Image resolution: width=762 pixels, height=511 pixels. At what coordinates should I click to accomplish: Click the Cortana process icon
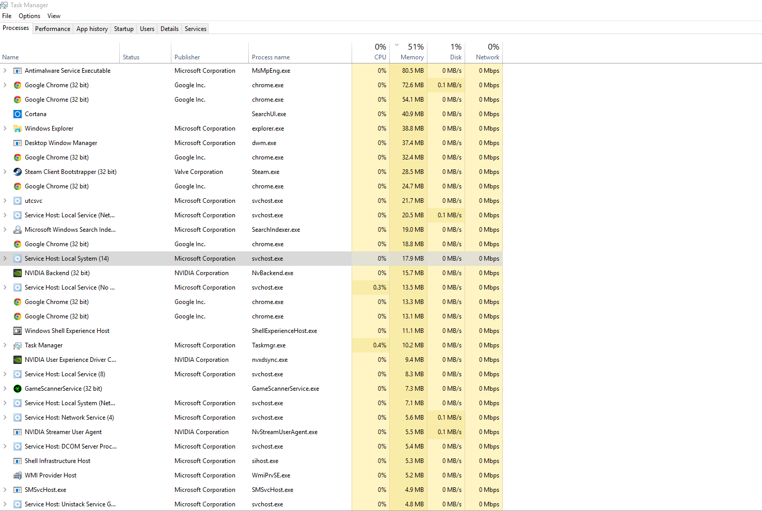[x=18, y=114]
